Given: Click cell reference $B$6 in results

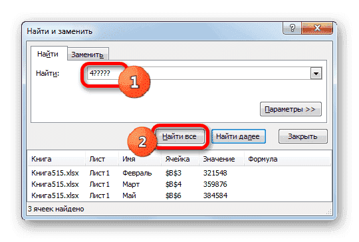Looking at the screenshot, I should pos(174,195).
